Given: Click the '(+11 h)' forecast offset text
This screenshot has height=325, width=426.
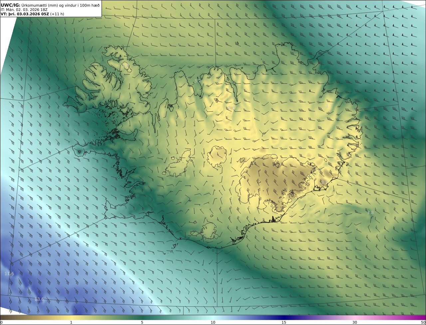Looking at the screenshot, I should [x=57, y=14].
